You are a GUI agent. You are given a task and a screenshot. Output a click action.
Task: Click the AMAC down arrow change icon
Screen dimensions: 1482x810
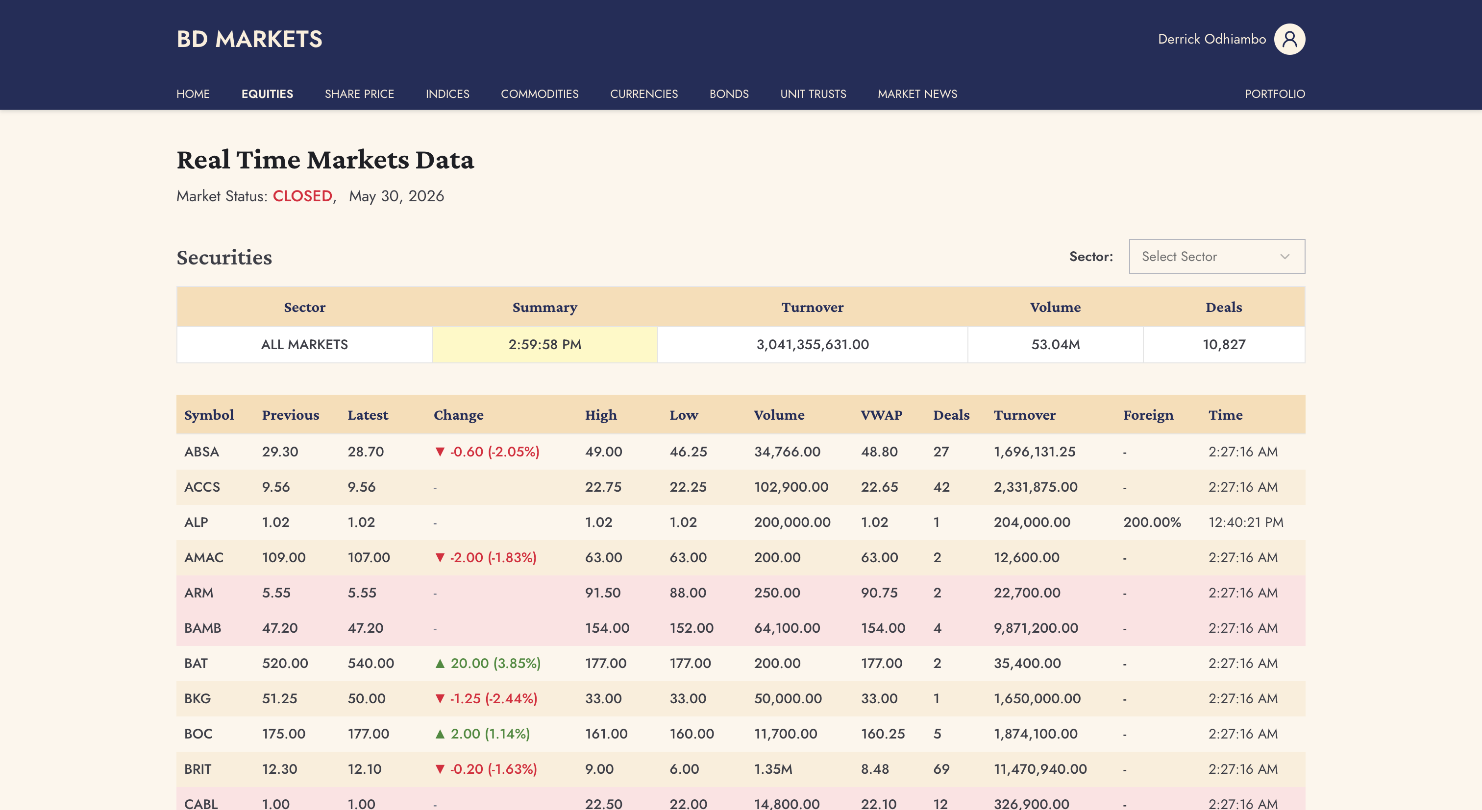[440, 558]
